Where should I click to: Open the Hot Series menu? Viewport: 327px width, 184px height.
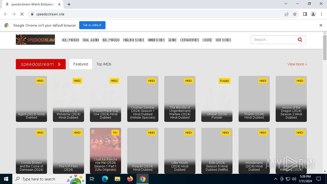223,40
